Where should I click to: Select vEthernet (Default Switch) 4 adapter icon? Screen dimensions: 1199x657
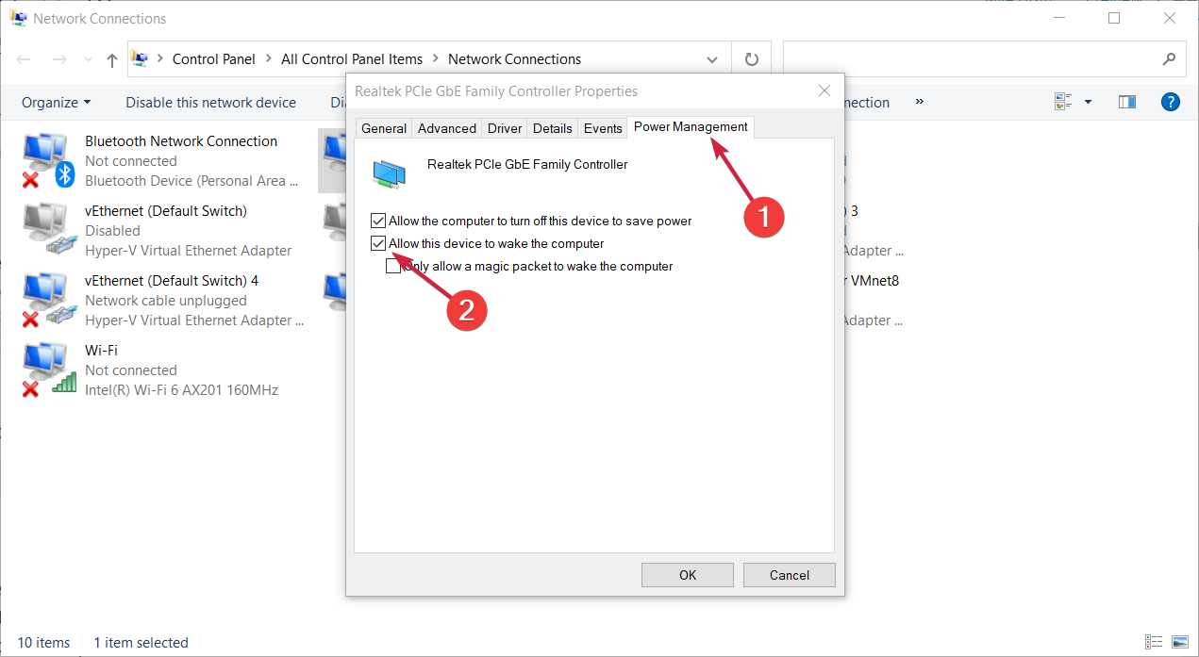point(48,301)
